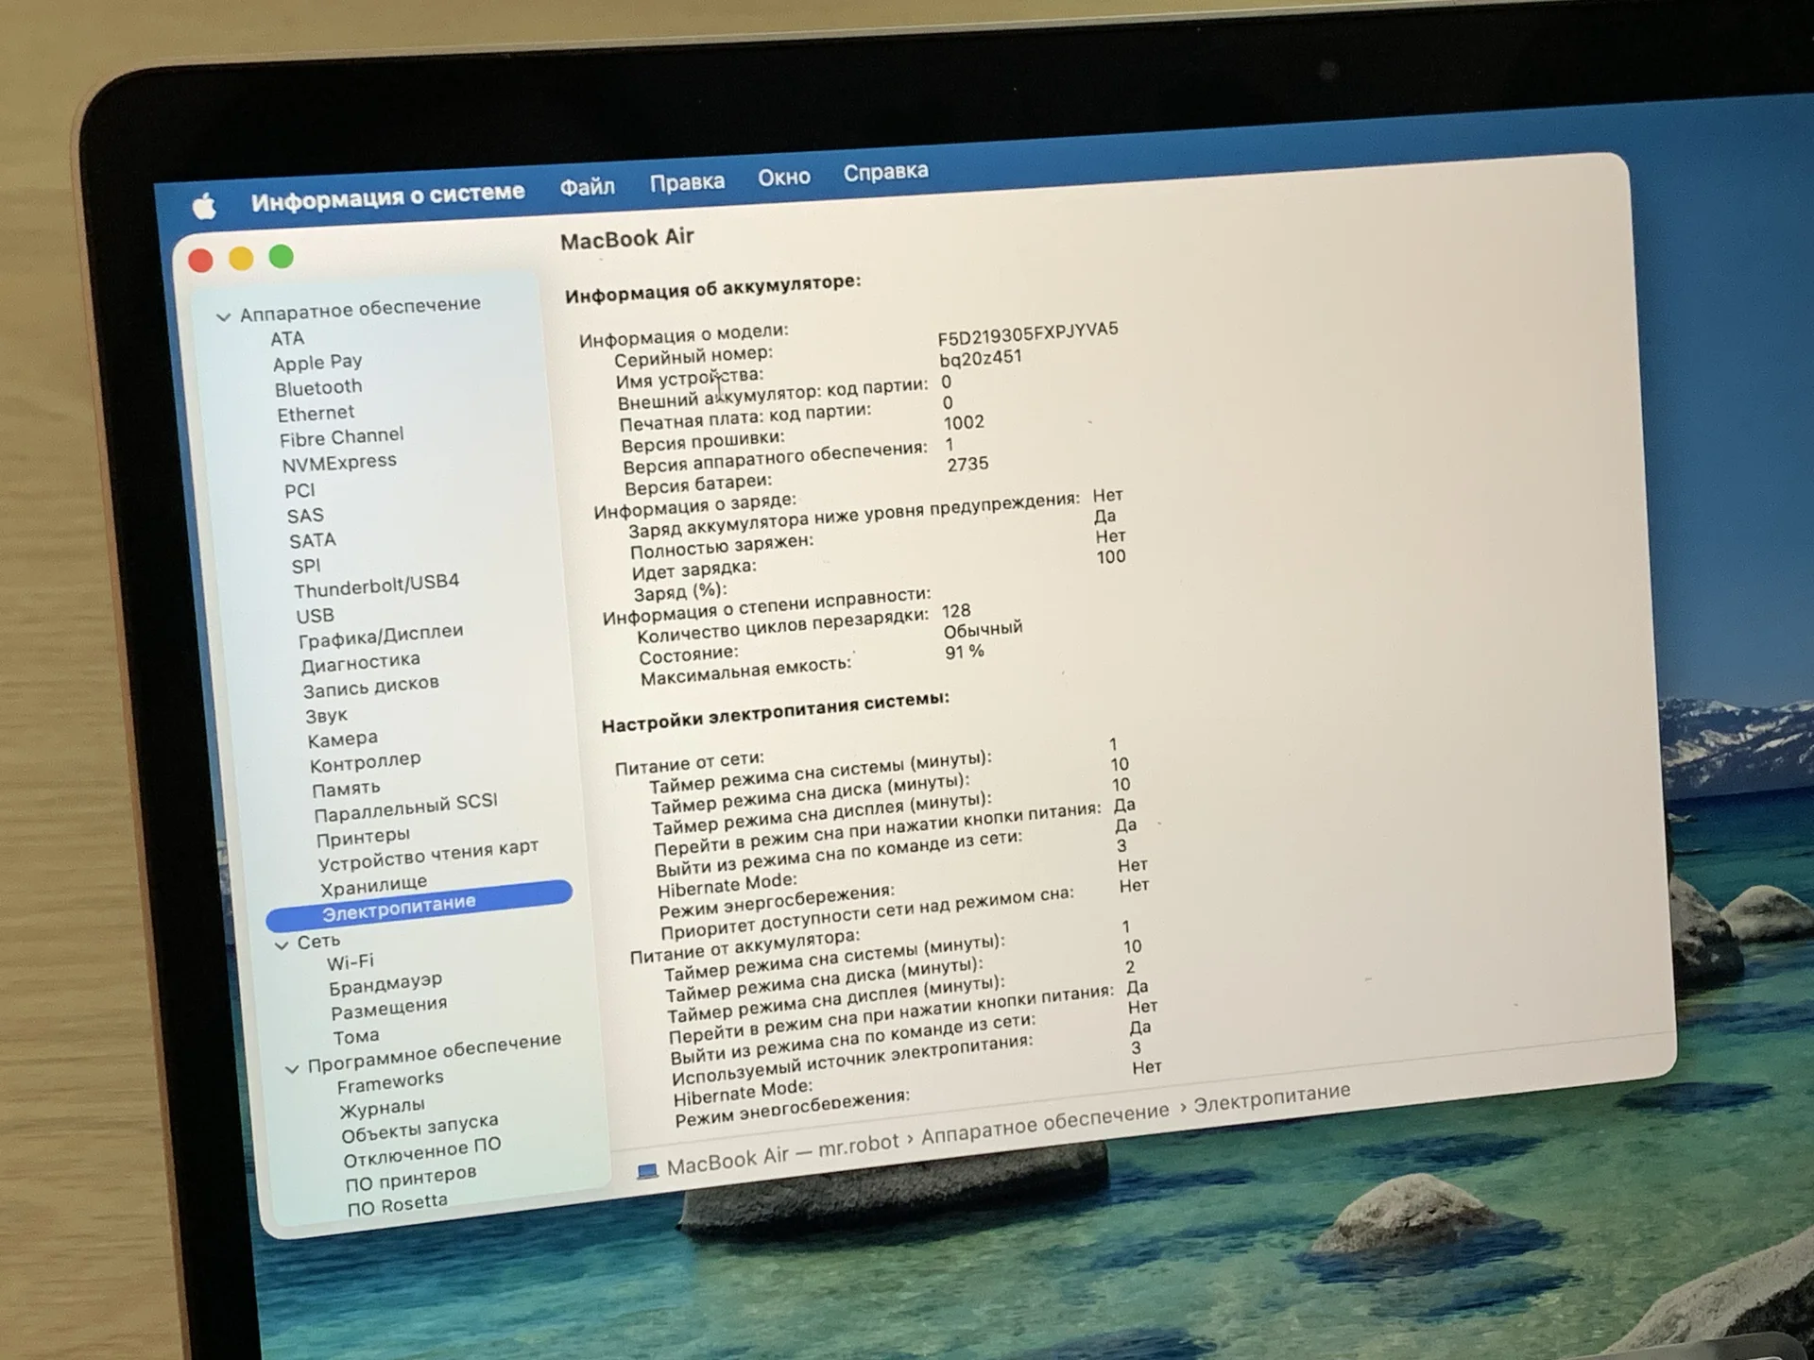Collapse the Программное обеспечение section
Viewport: 1814px width, 1360px height.
tap(292, 1069)
